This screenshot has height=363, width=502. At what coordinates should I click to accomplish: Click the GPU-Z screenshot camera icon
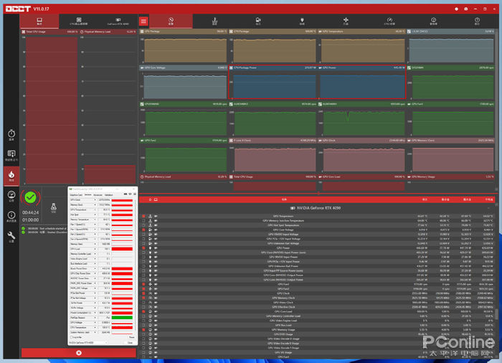[126, 194]
